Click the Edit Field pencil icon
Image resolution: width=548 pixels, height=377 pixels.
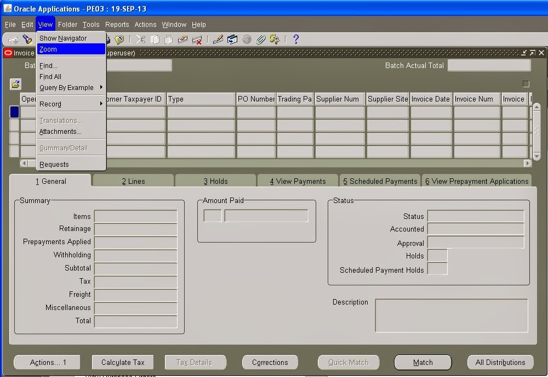[x=218, y=39]
